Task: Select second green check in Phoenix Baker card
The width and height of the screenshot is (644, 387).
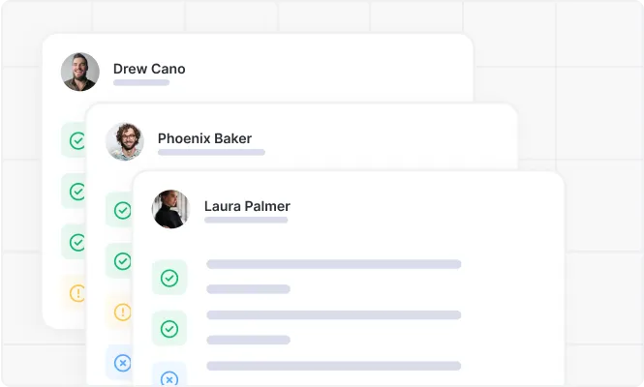Action: pyautogui.click(x=122, y=261)
